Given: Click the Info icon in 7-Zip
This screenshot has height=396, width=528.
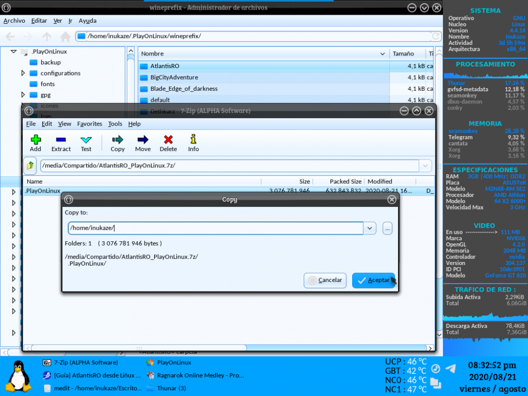Looking at the screenshot, I should coord(193,140).
